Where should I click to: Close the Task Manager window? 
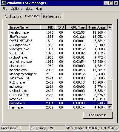pyautogui.click(x=116, y=3)
